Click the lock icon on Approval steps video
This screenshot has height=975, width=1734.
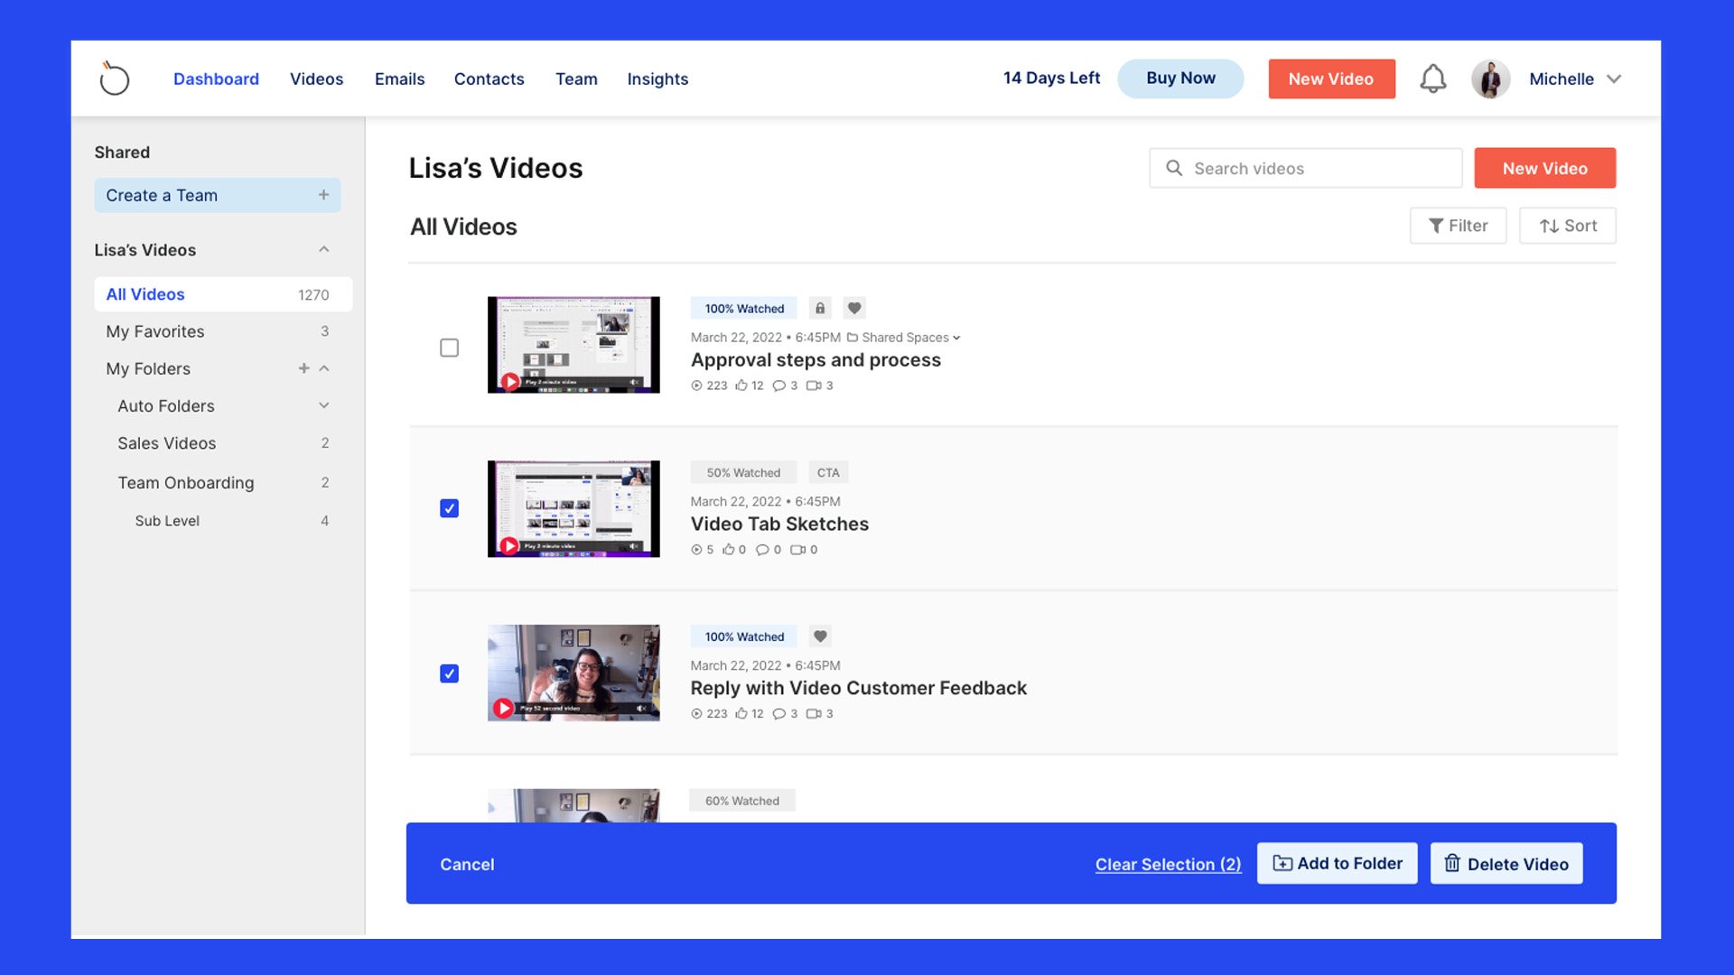coord(819,308)
